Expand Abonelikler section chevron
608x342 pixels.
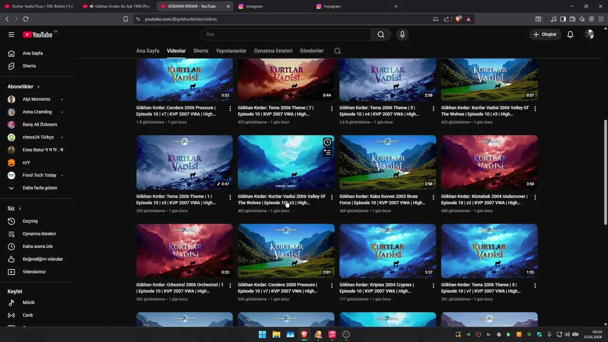point(38,87)
